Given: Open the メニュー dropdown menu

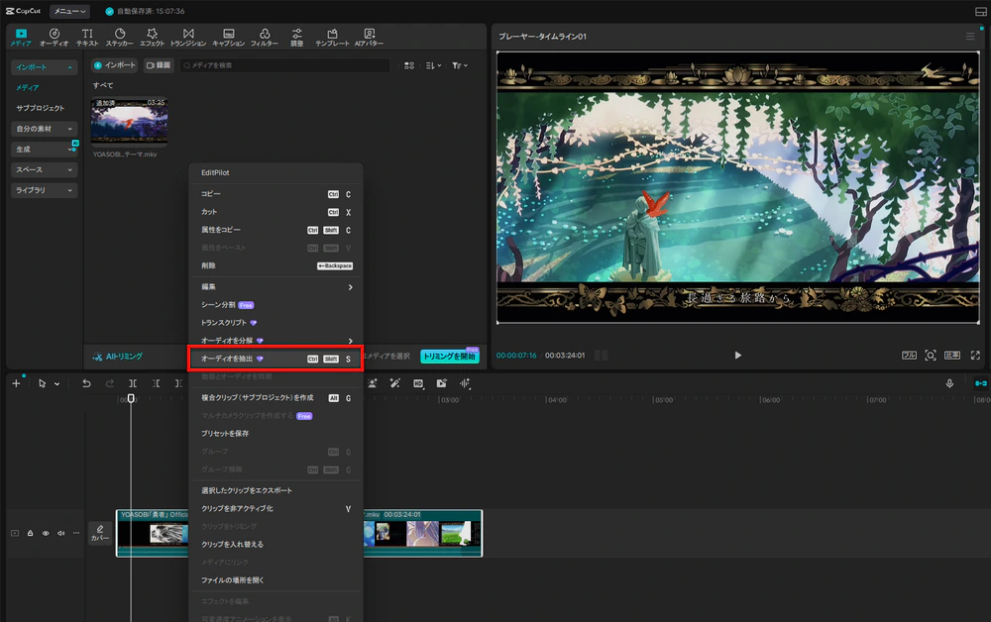Looking at the screenshot, I should coord(69,11).
